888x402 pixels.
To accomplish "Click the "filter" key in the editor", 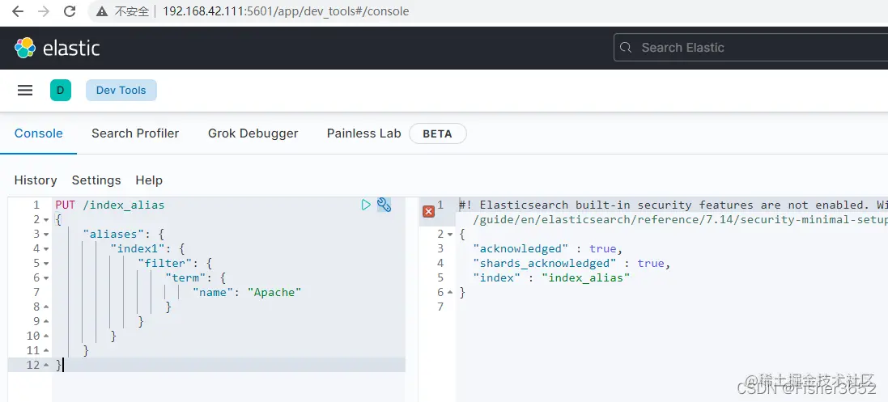I will tap(166, 264).
